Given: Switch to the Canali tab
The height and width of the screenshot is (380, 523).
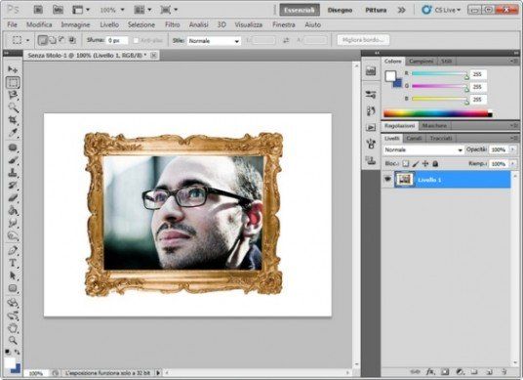Looking at the screenshot, I should coord(414,138).
